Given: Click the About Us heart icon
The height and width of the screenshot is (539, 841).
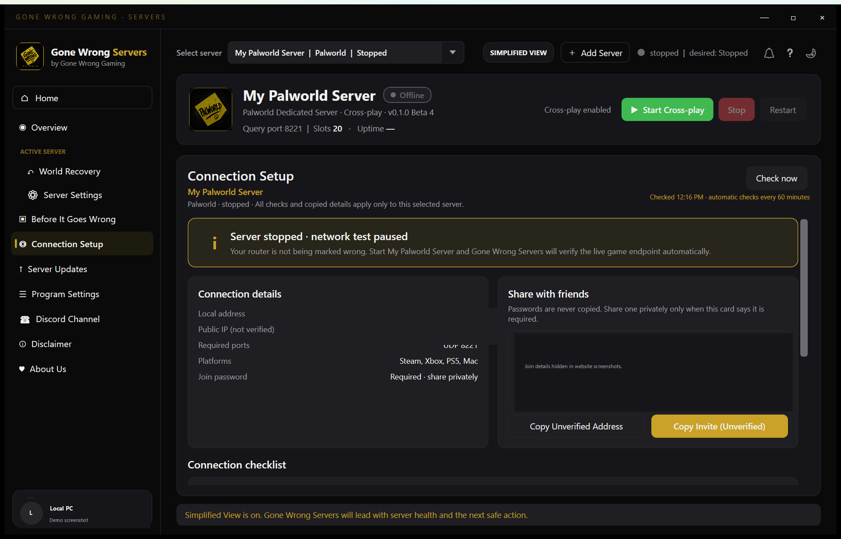Looking at the screenshot, I should [x=22, y=369].
